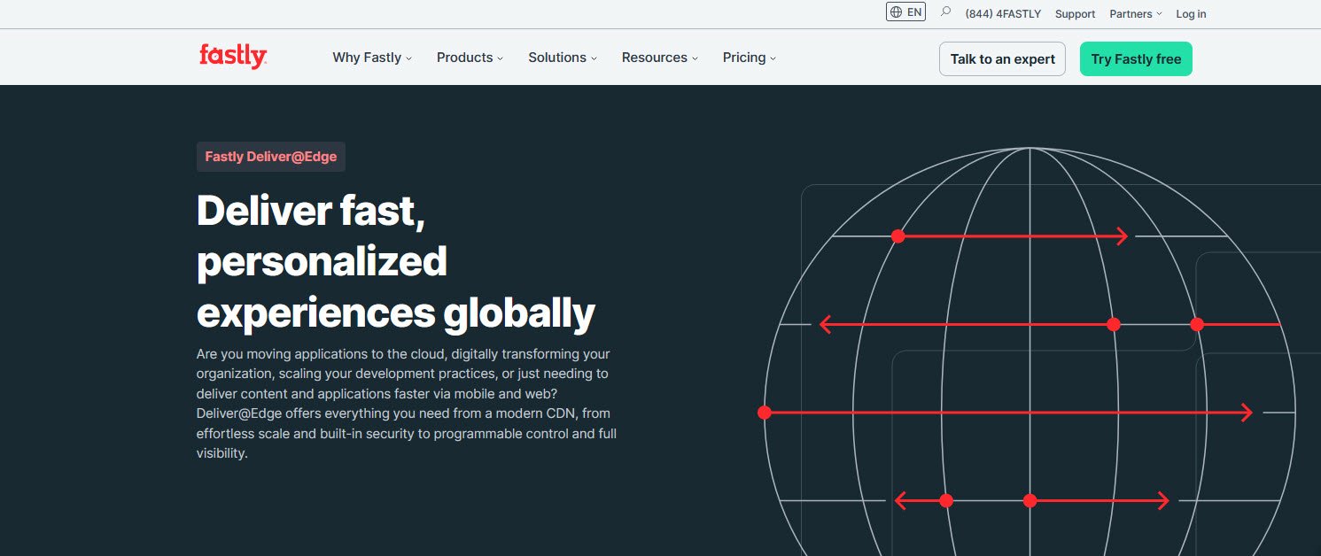1321x556 pixels.
Task: Click the paragraph starting 'Are you moving applications'
Action: (x=407, y=403)
